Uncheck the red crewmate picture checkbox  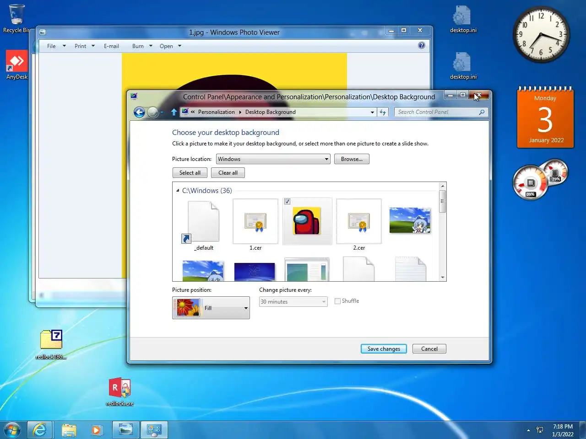287,201
